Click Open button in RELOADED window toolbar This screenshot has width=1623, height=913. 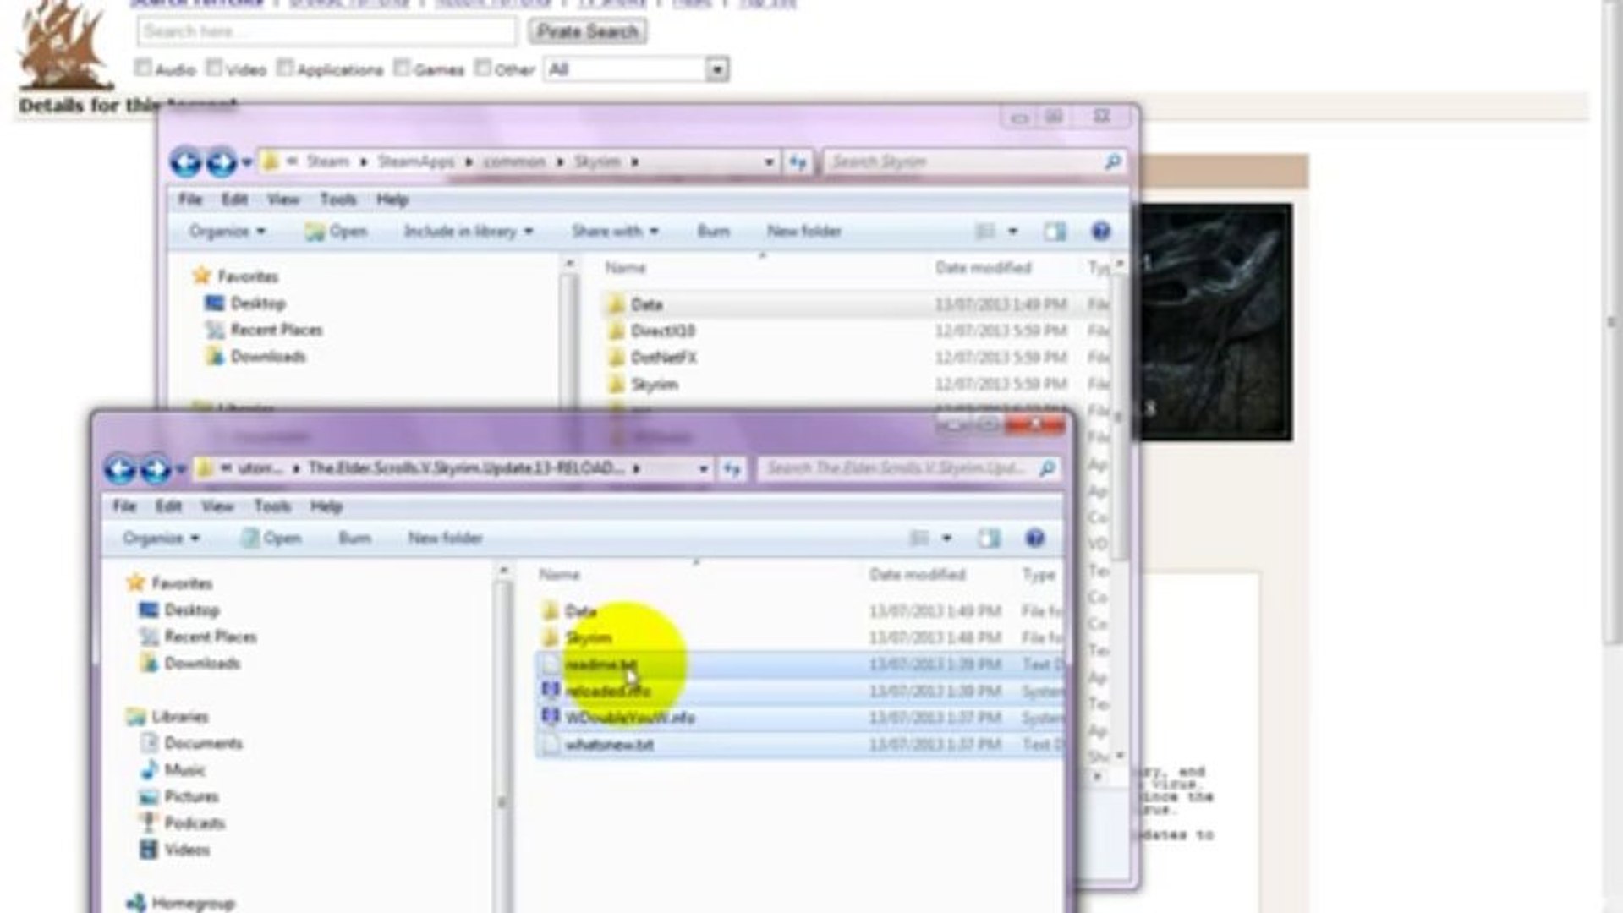[x=271, y=538]
